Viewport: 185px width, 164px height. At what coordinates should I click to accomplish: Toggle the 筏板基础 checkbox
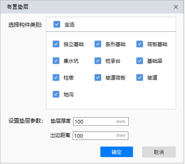140,44
